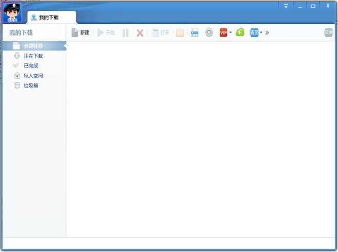Click the checkmark icon beside 已完成
The width and height of the screenshot is (338, 252).
(16, 65)
